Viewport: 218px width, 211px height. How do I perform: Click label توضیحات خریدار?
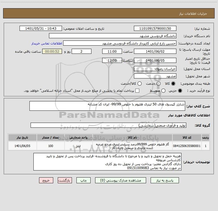tap(196, 162)
